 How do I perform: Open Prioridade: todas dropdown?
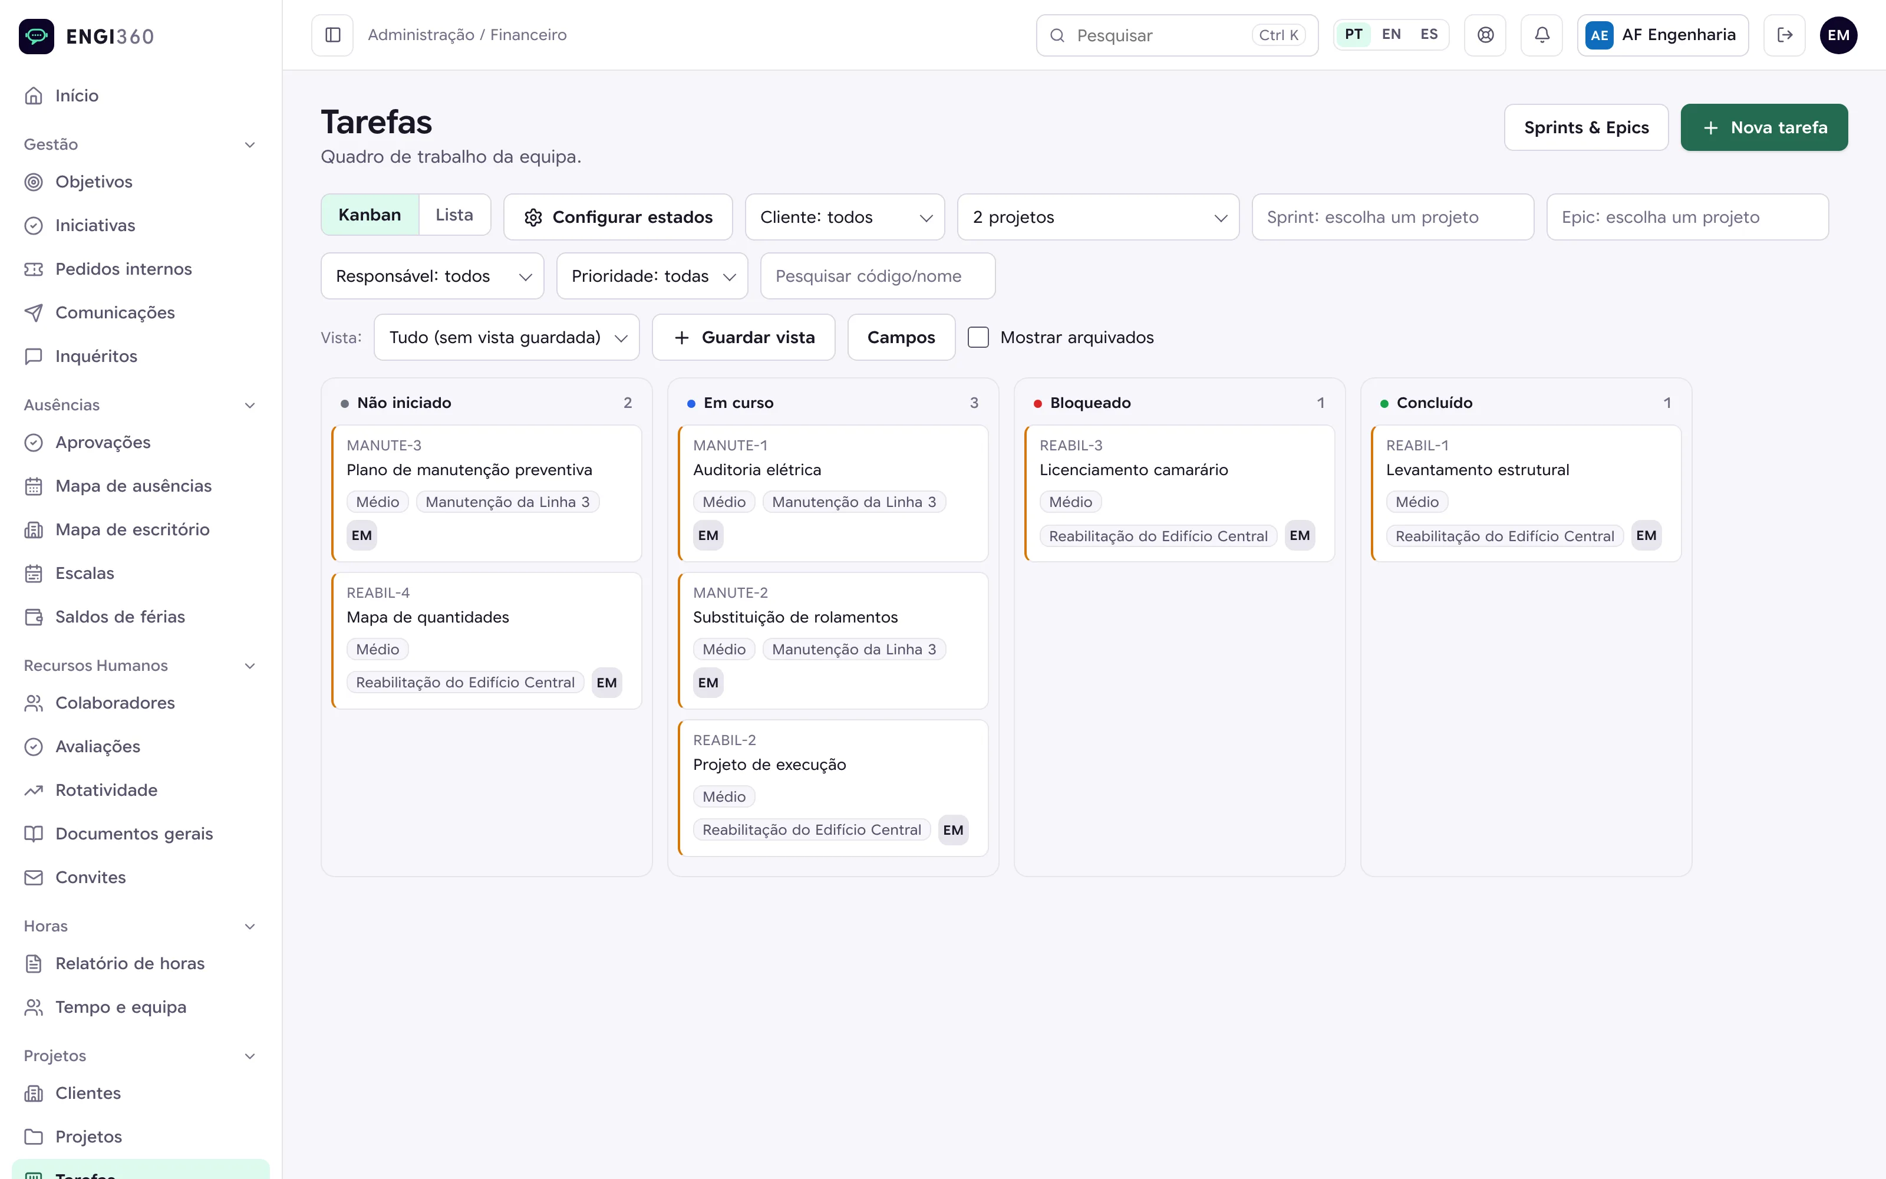click(652, 276)
